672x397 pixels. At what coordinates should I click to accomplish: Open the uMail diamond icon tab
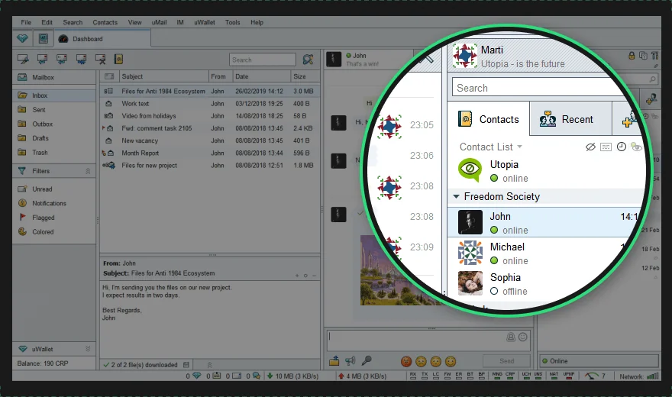[23, 38]
